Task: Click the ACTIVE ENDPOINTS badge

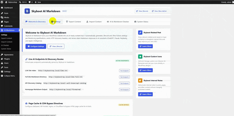Action: tap(123, 61)
